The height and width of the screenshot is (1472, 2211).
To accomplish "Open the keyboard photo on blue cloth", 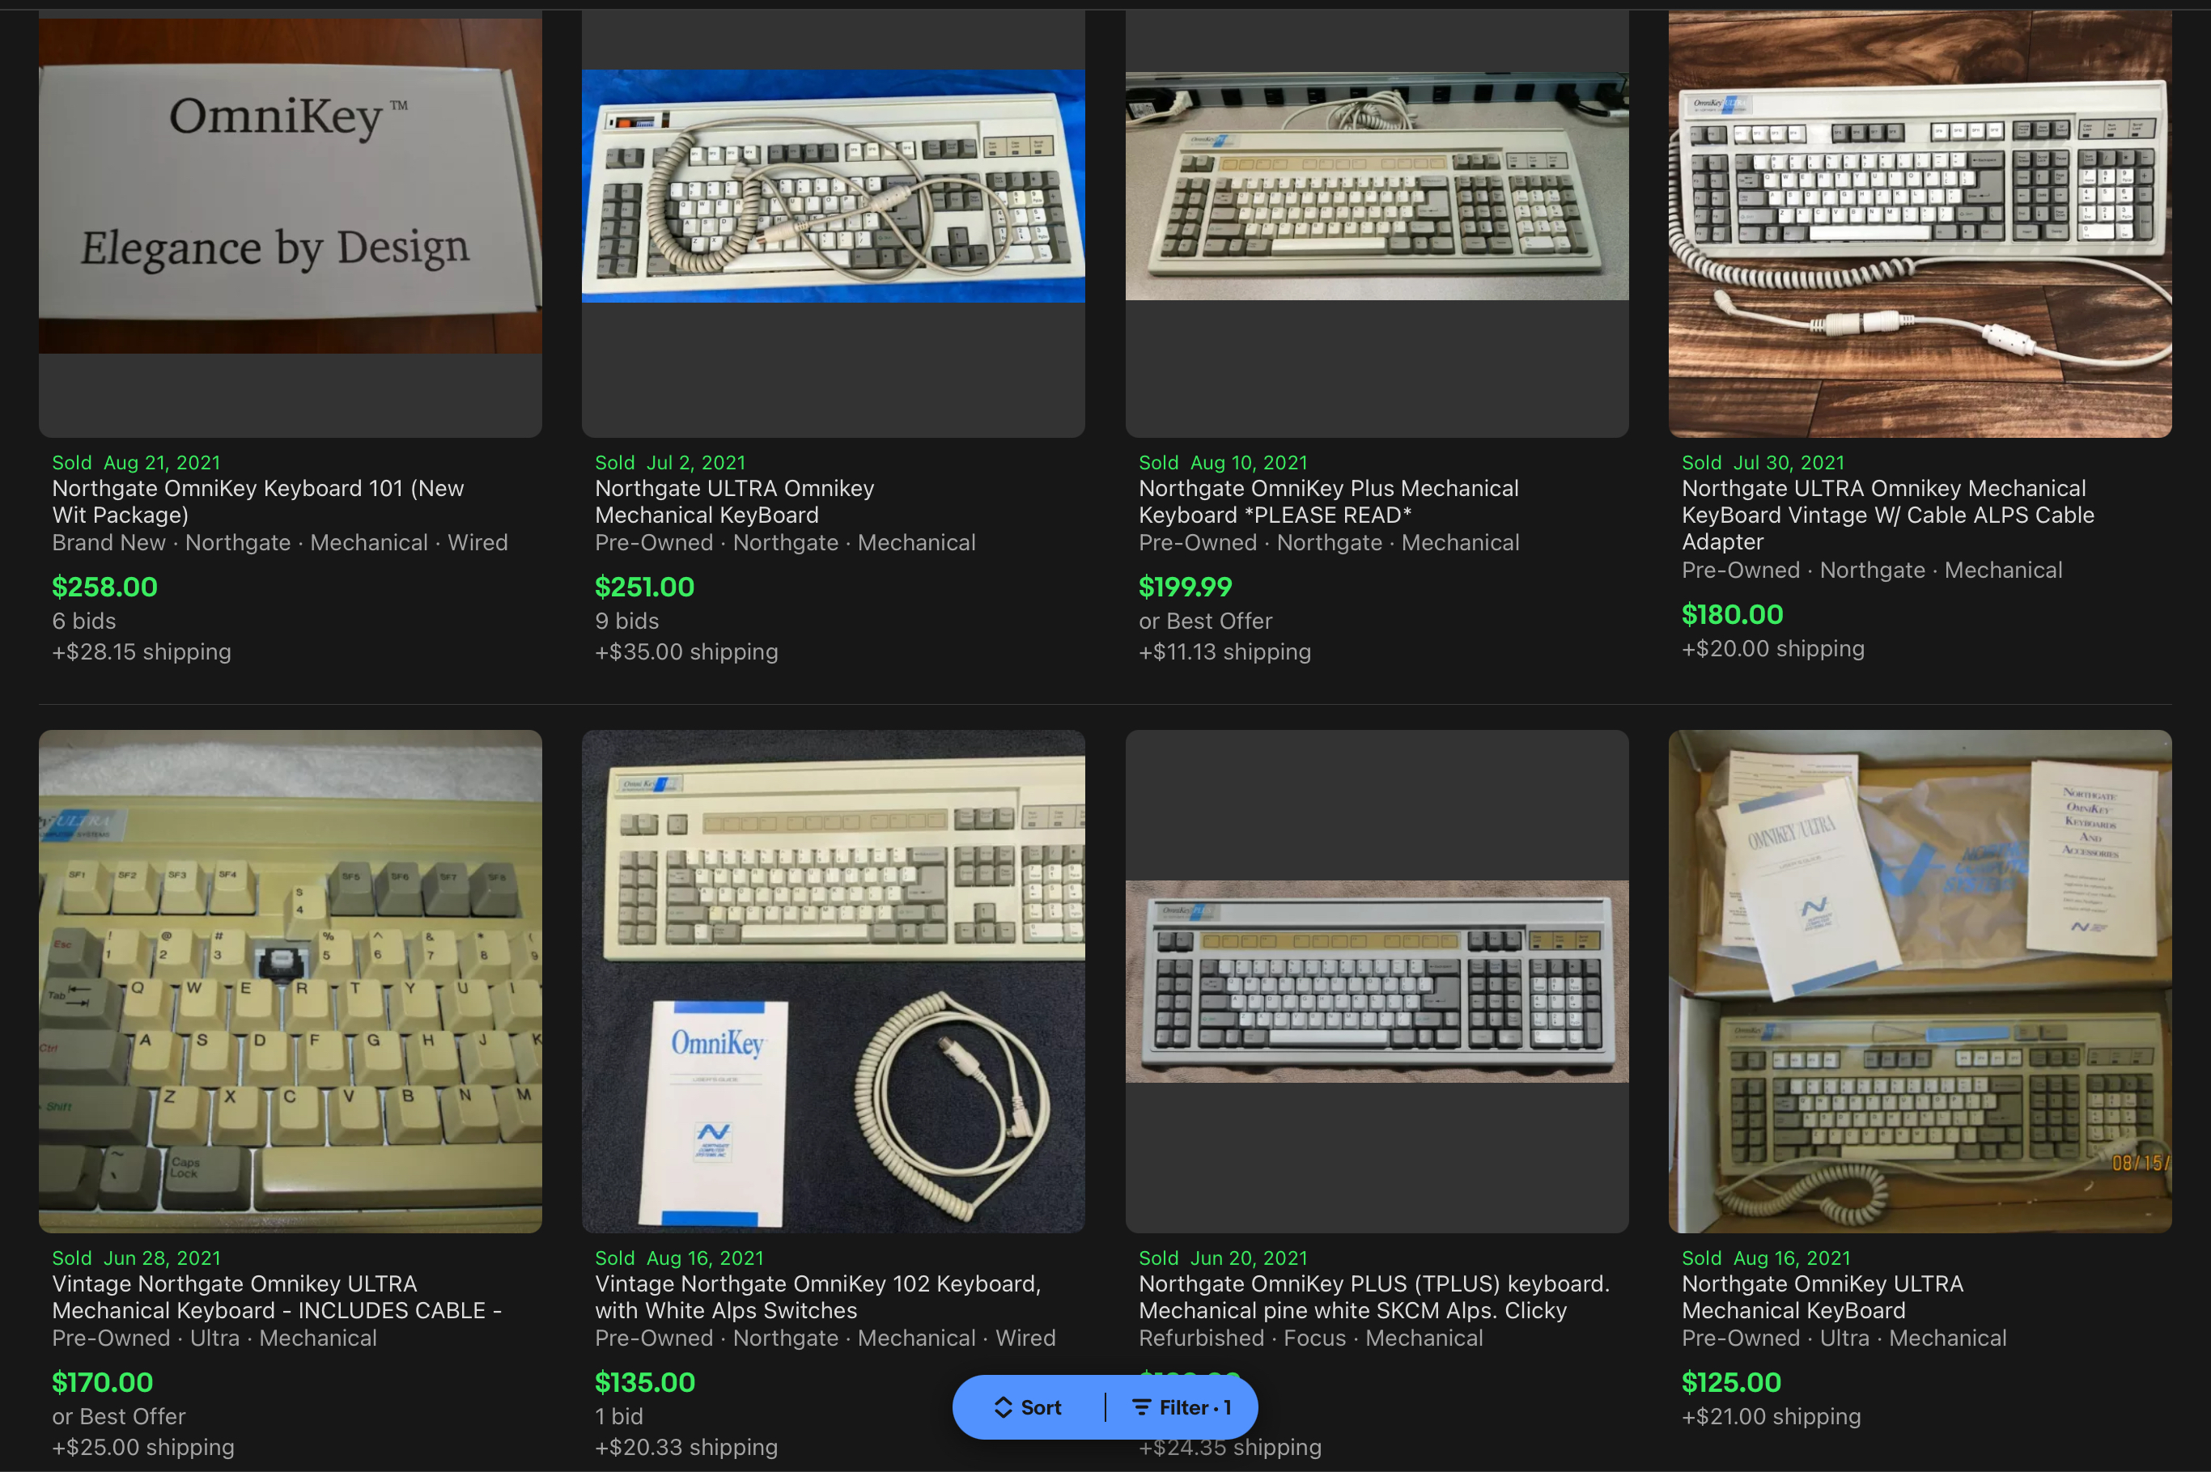I will (833, 223).
